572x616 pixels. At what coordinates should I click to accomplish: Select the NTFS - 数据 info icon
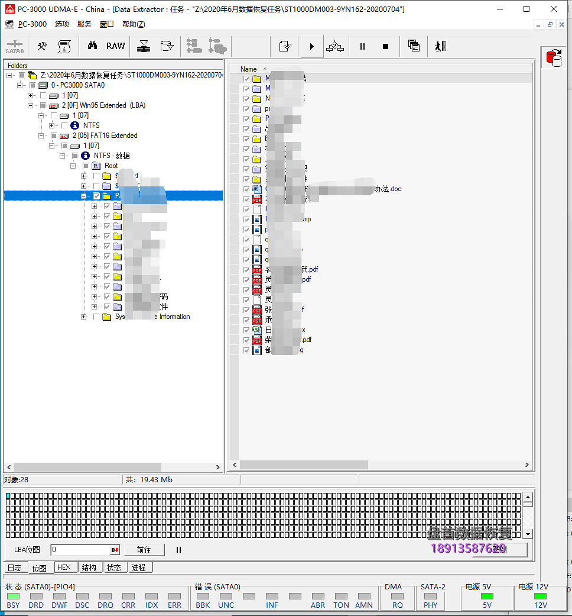pos(85,156)
